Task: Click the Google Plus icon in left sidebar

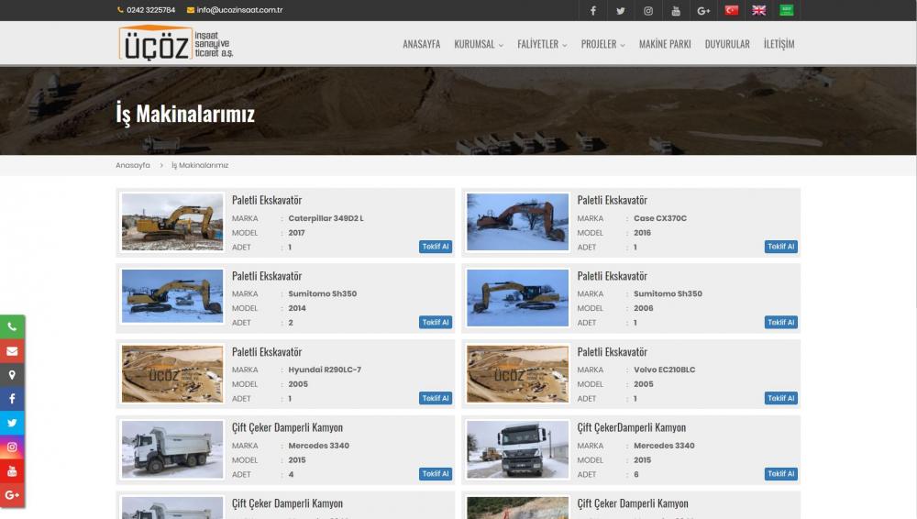Action: click(x=12, y=495)
